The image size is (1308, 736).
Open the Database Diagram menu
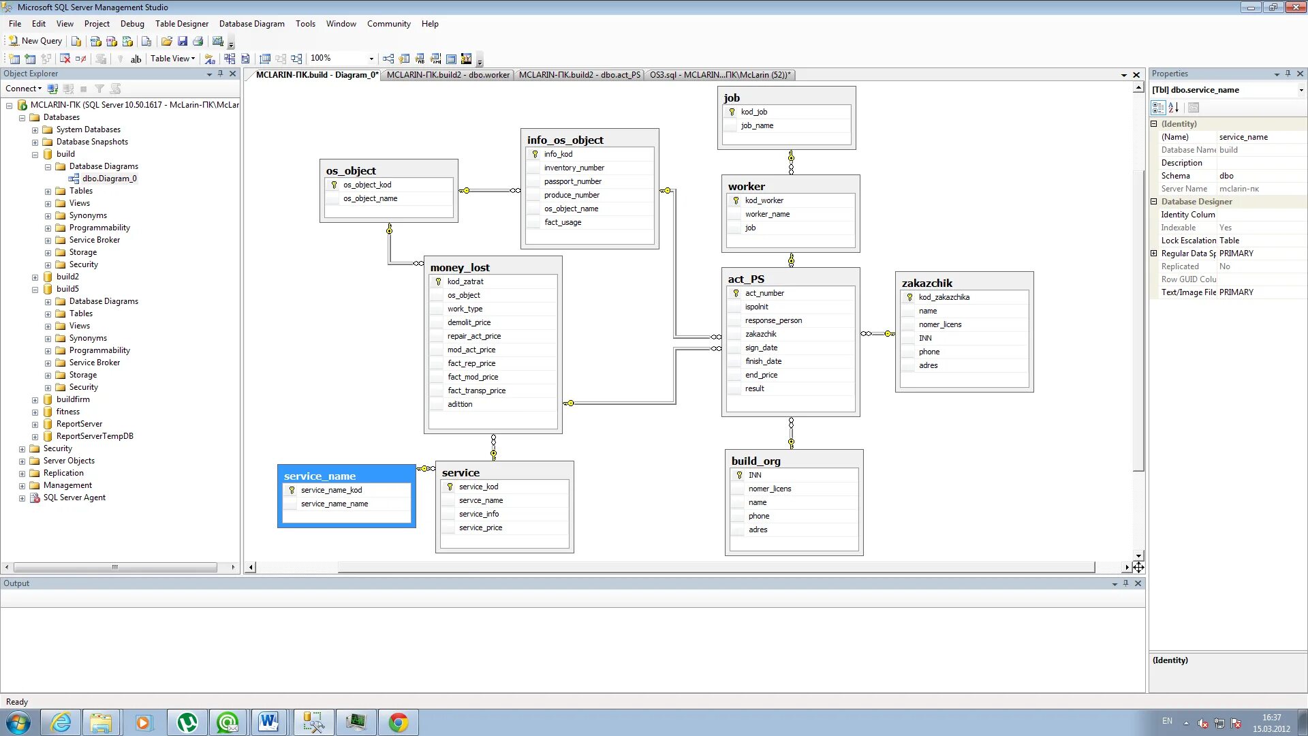(251, 24)
